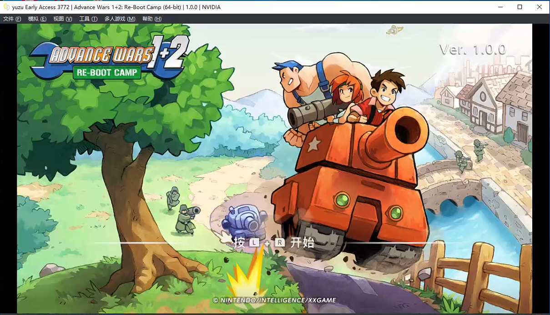Image resolution: width=550 pixels, height=315 pixels.
Task: Open the 工具 (T) menu
Action: [88, 19]
